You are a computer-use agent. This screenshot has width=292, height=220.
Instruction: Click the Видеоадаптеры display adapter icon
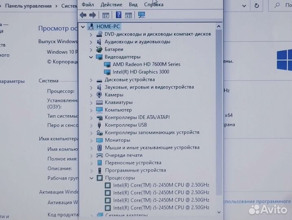click(x=99, y=57)
